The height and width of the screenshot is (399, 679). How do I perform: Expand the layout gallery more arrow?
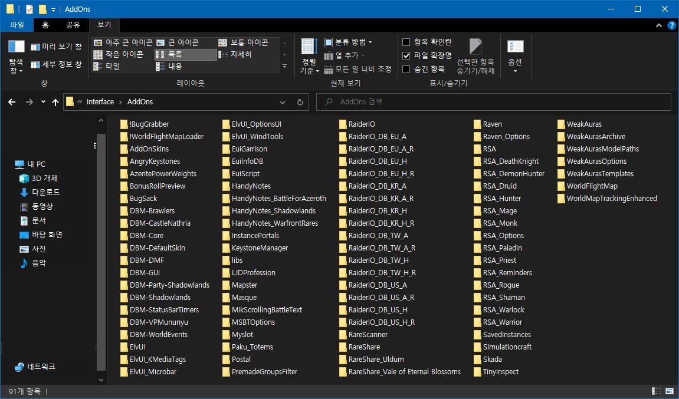tap(284, 66)
